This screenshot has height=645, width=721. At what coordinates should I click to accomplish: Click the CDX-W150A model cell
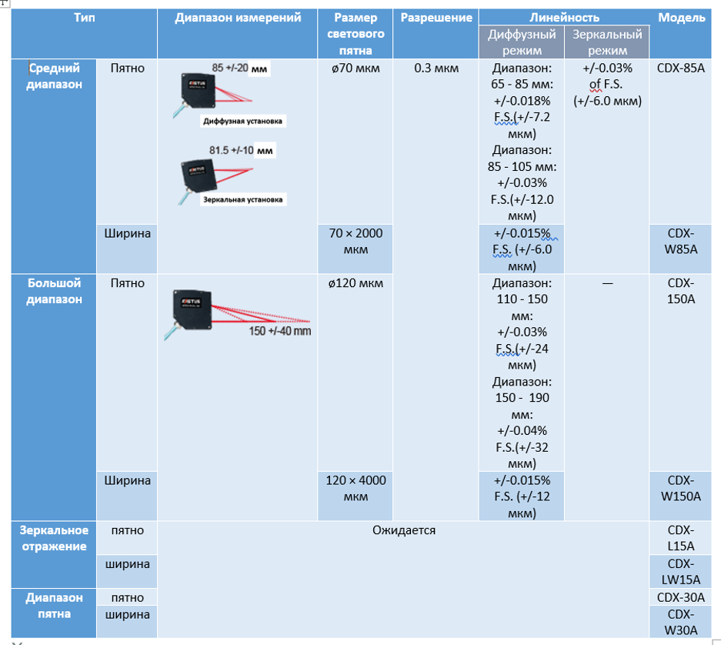click(681, 488)
